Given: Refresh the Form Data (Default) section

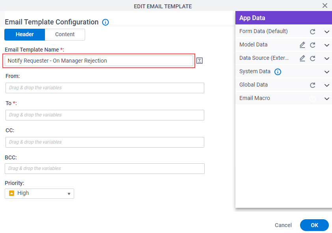Looking at the screenshot, I should [x=313, y=32].
